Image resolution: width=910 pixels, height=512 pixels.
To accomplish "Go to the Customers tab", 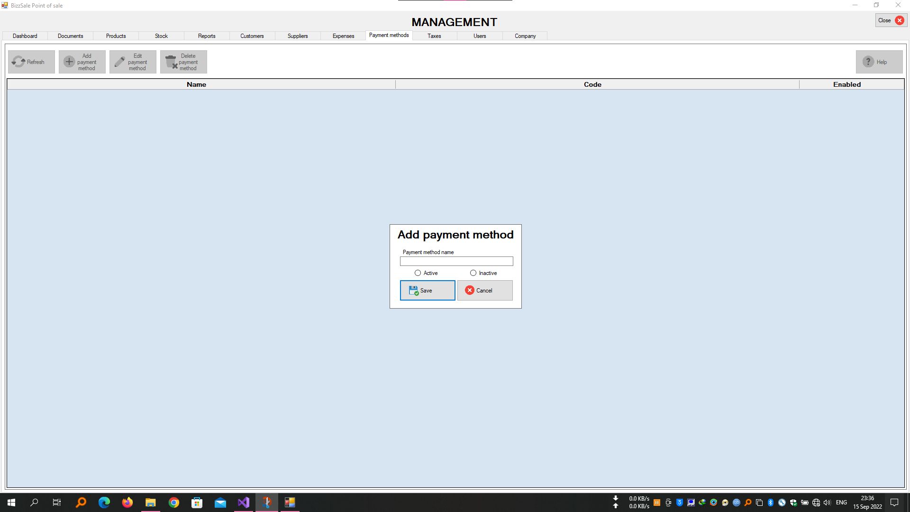I will (x=252, y=36).
